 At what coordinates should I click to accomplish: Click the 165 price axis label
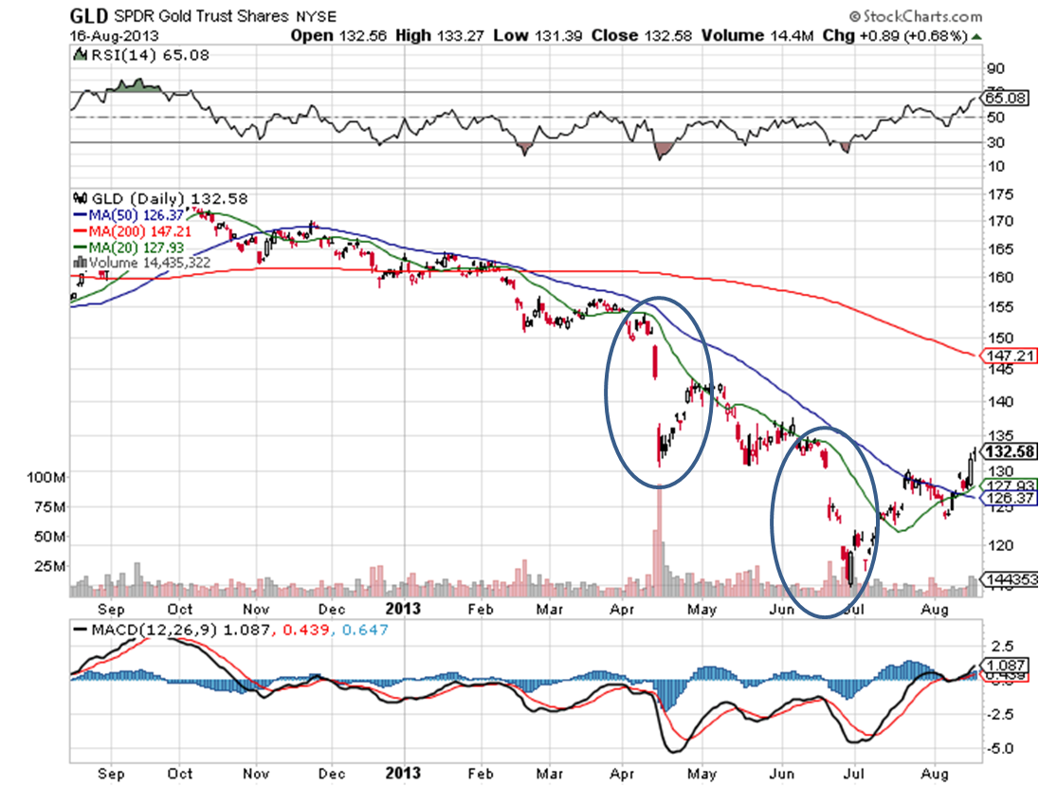1000,249
